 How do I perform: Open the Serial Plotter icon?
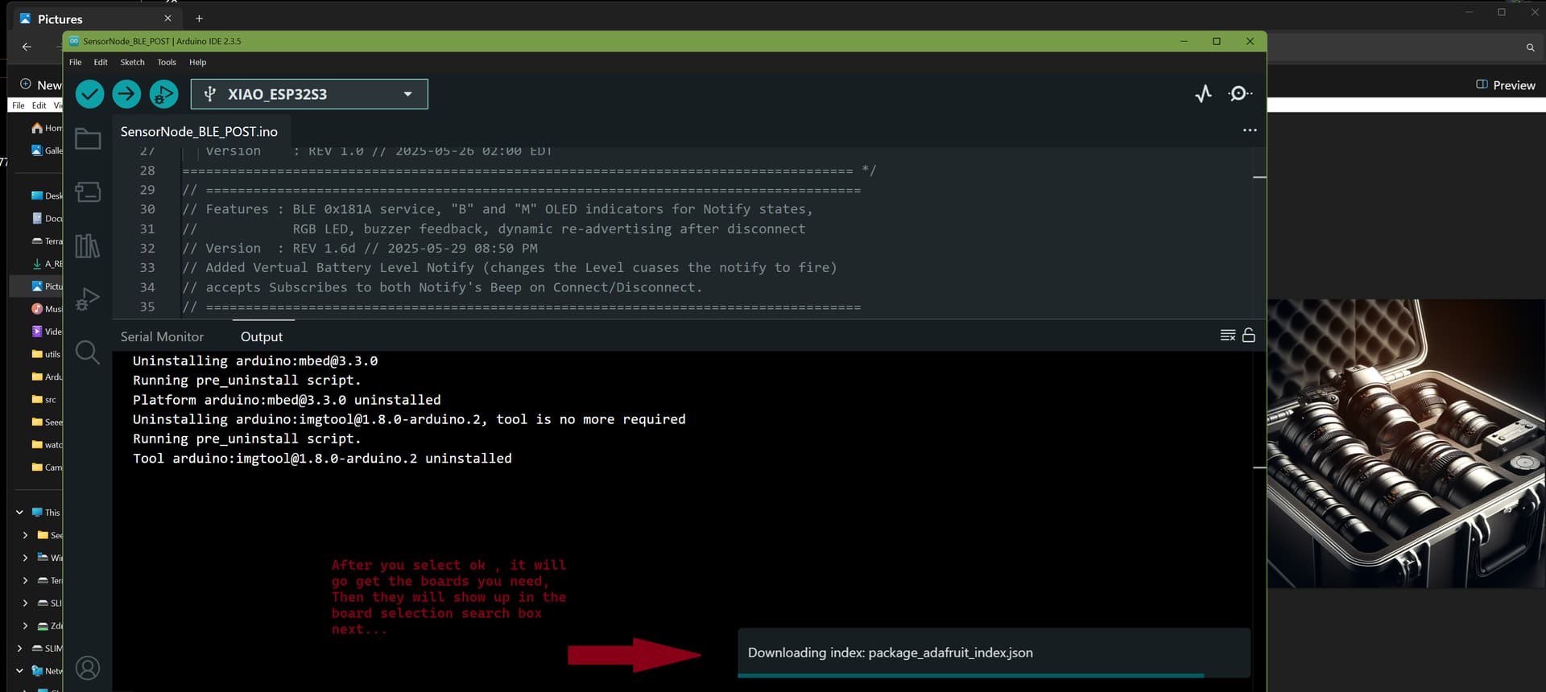coord(1203,94)
